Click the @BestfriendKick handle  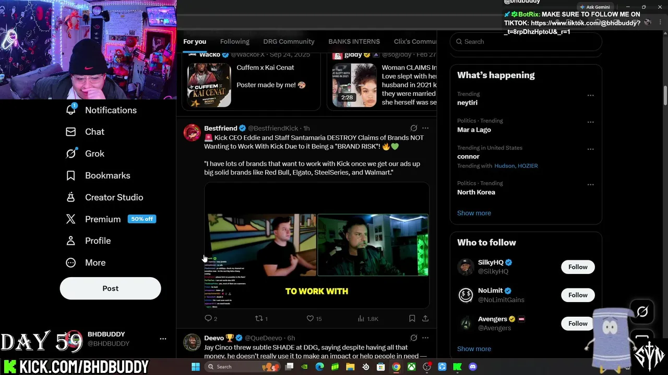tap(273, 128)
